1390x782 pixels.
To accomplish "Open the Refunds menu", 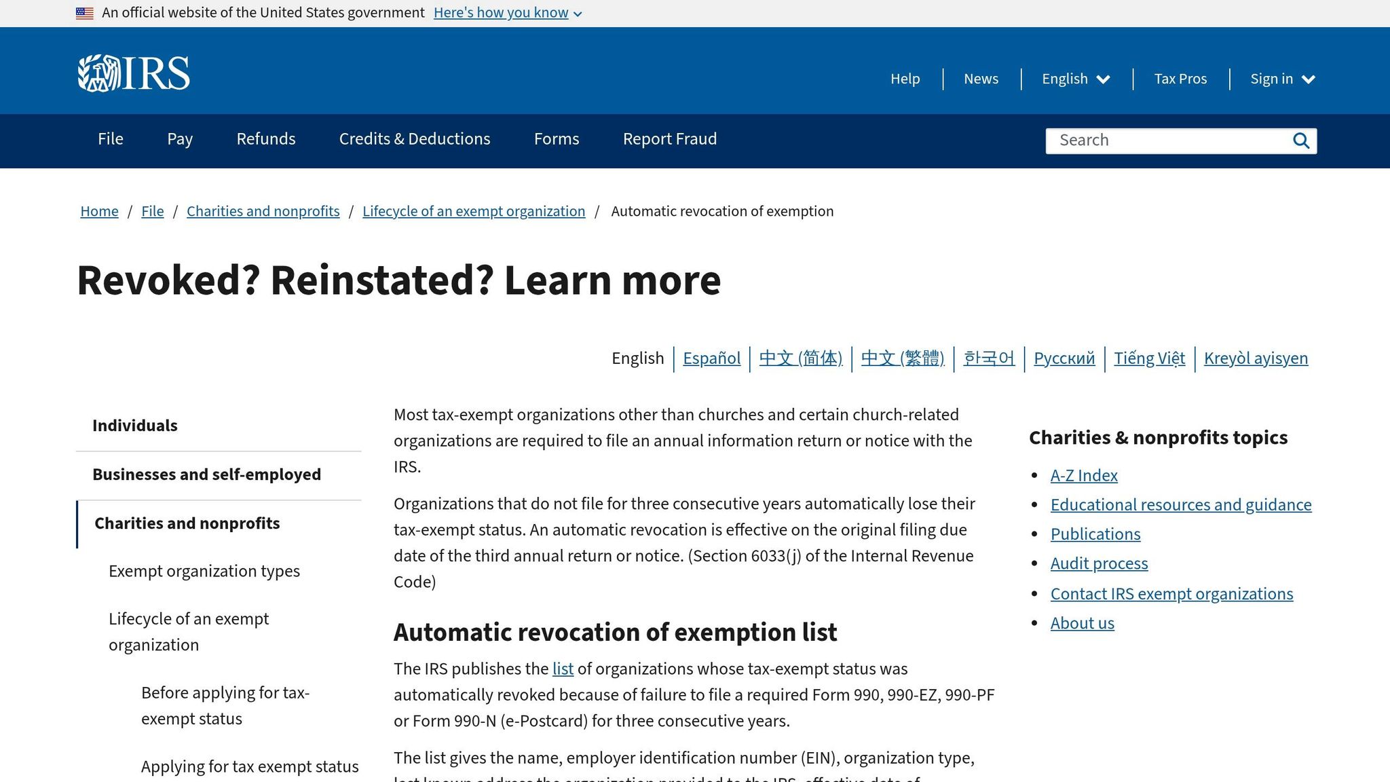I will [266, 139].
